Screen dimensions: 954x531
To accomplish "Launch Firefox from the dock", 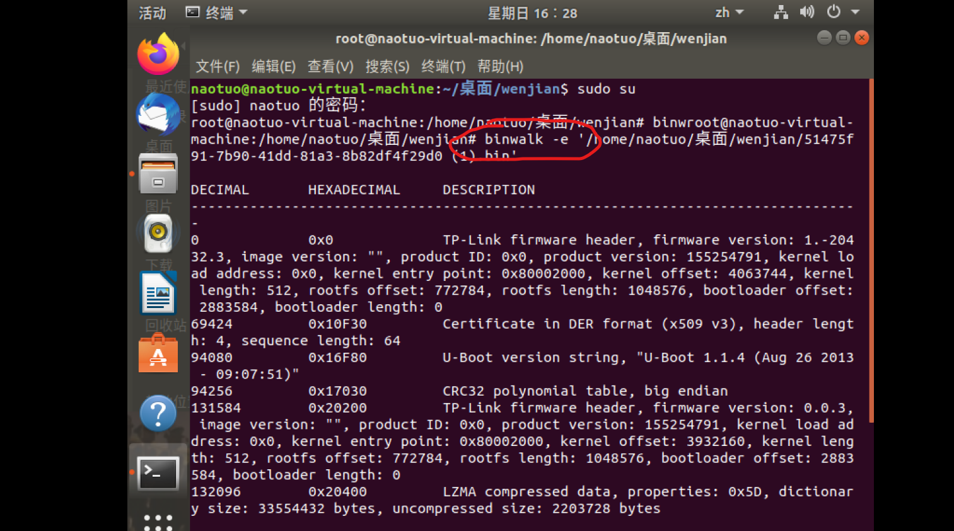I will 158,54.
